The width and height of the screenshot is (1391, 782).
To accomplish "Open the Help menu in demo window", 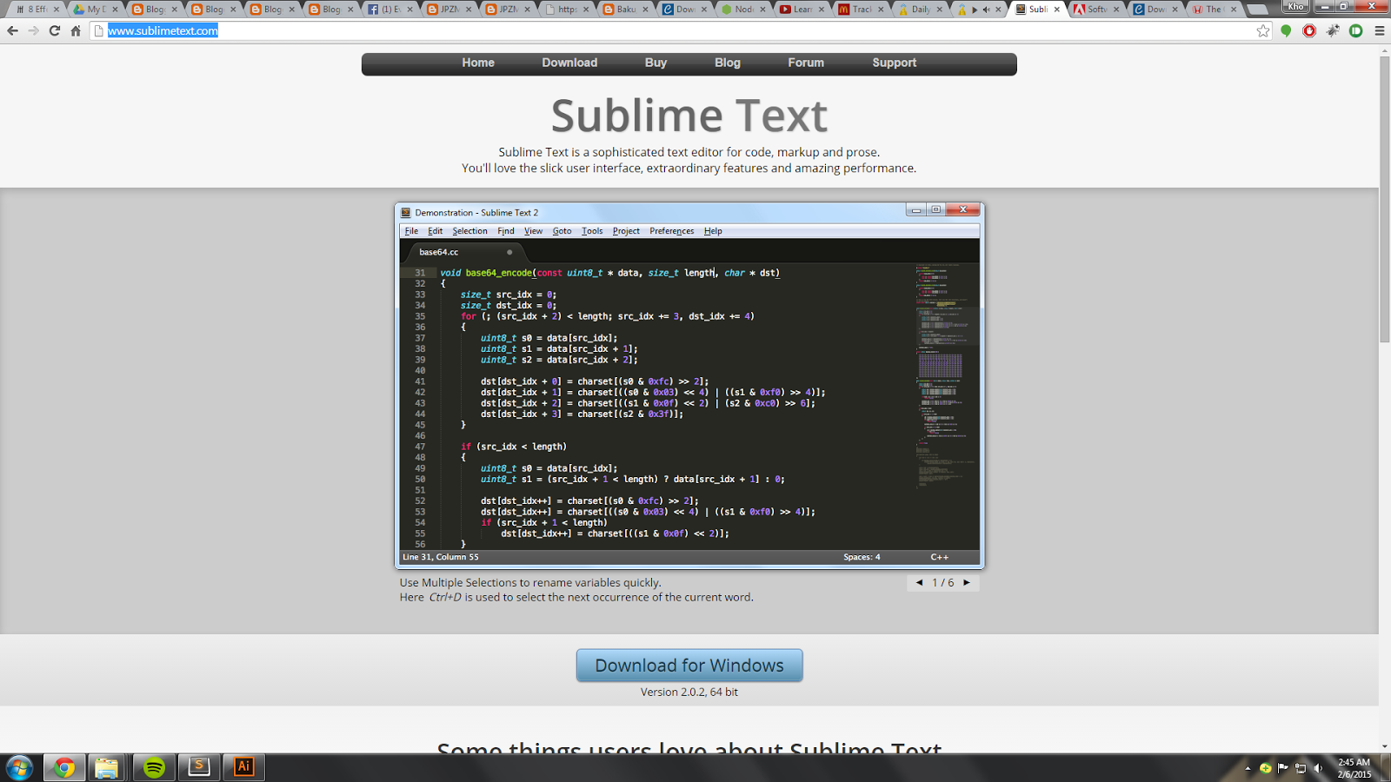I will [x=713, y=231].
